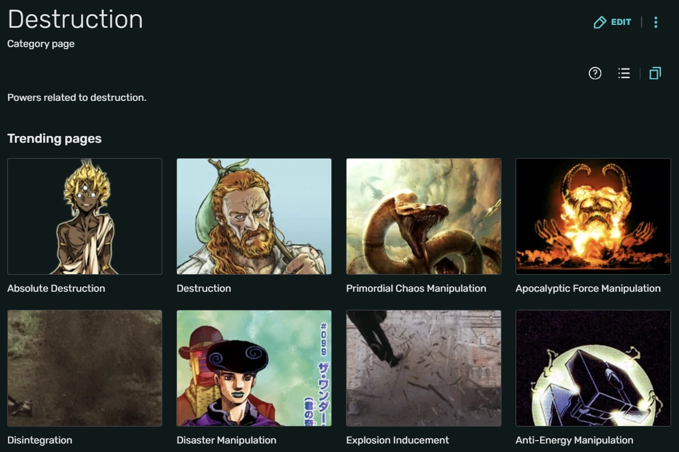Click the serpent Primordial Chaos thumbnail

pyautogui.click(x=423, y=216)
